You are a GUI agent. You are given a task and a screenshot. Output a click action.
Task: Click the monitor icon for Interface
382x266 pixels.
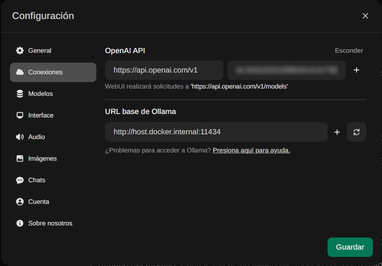pyautogui.click(x=20, y=115)
